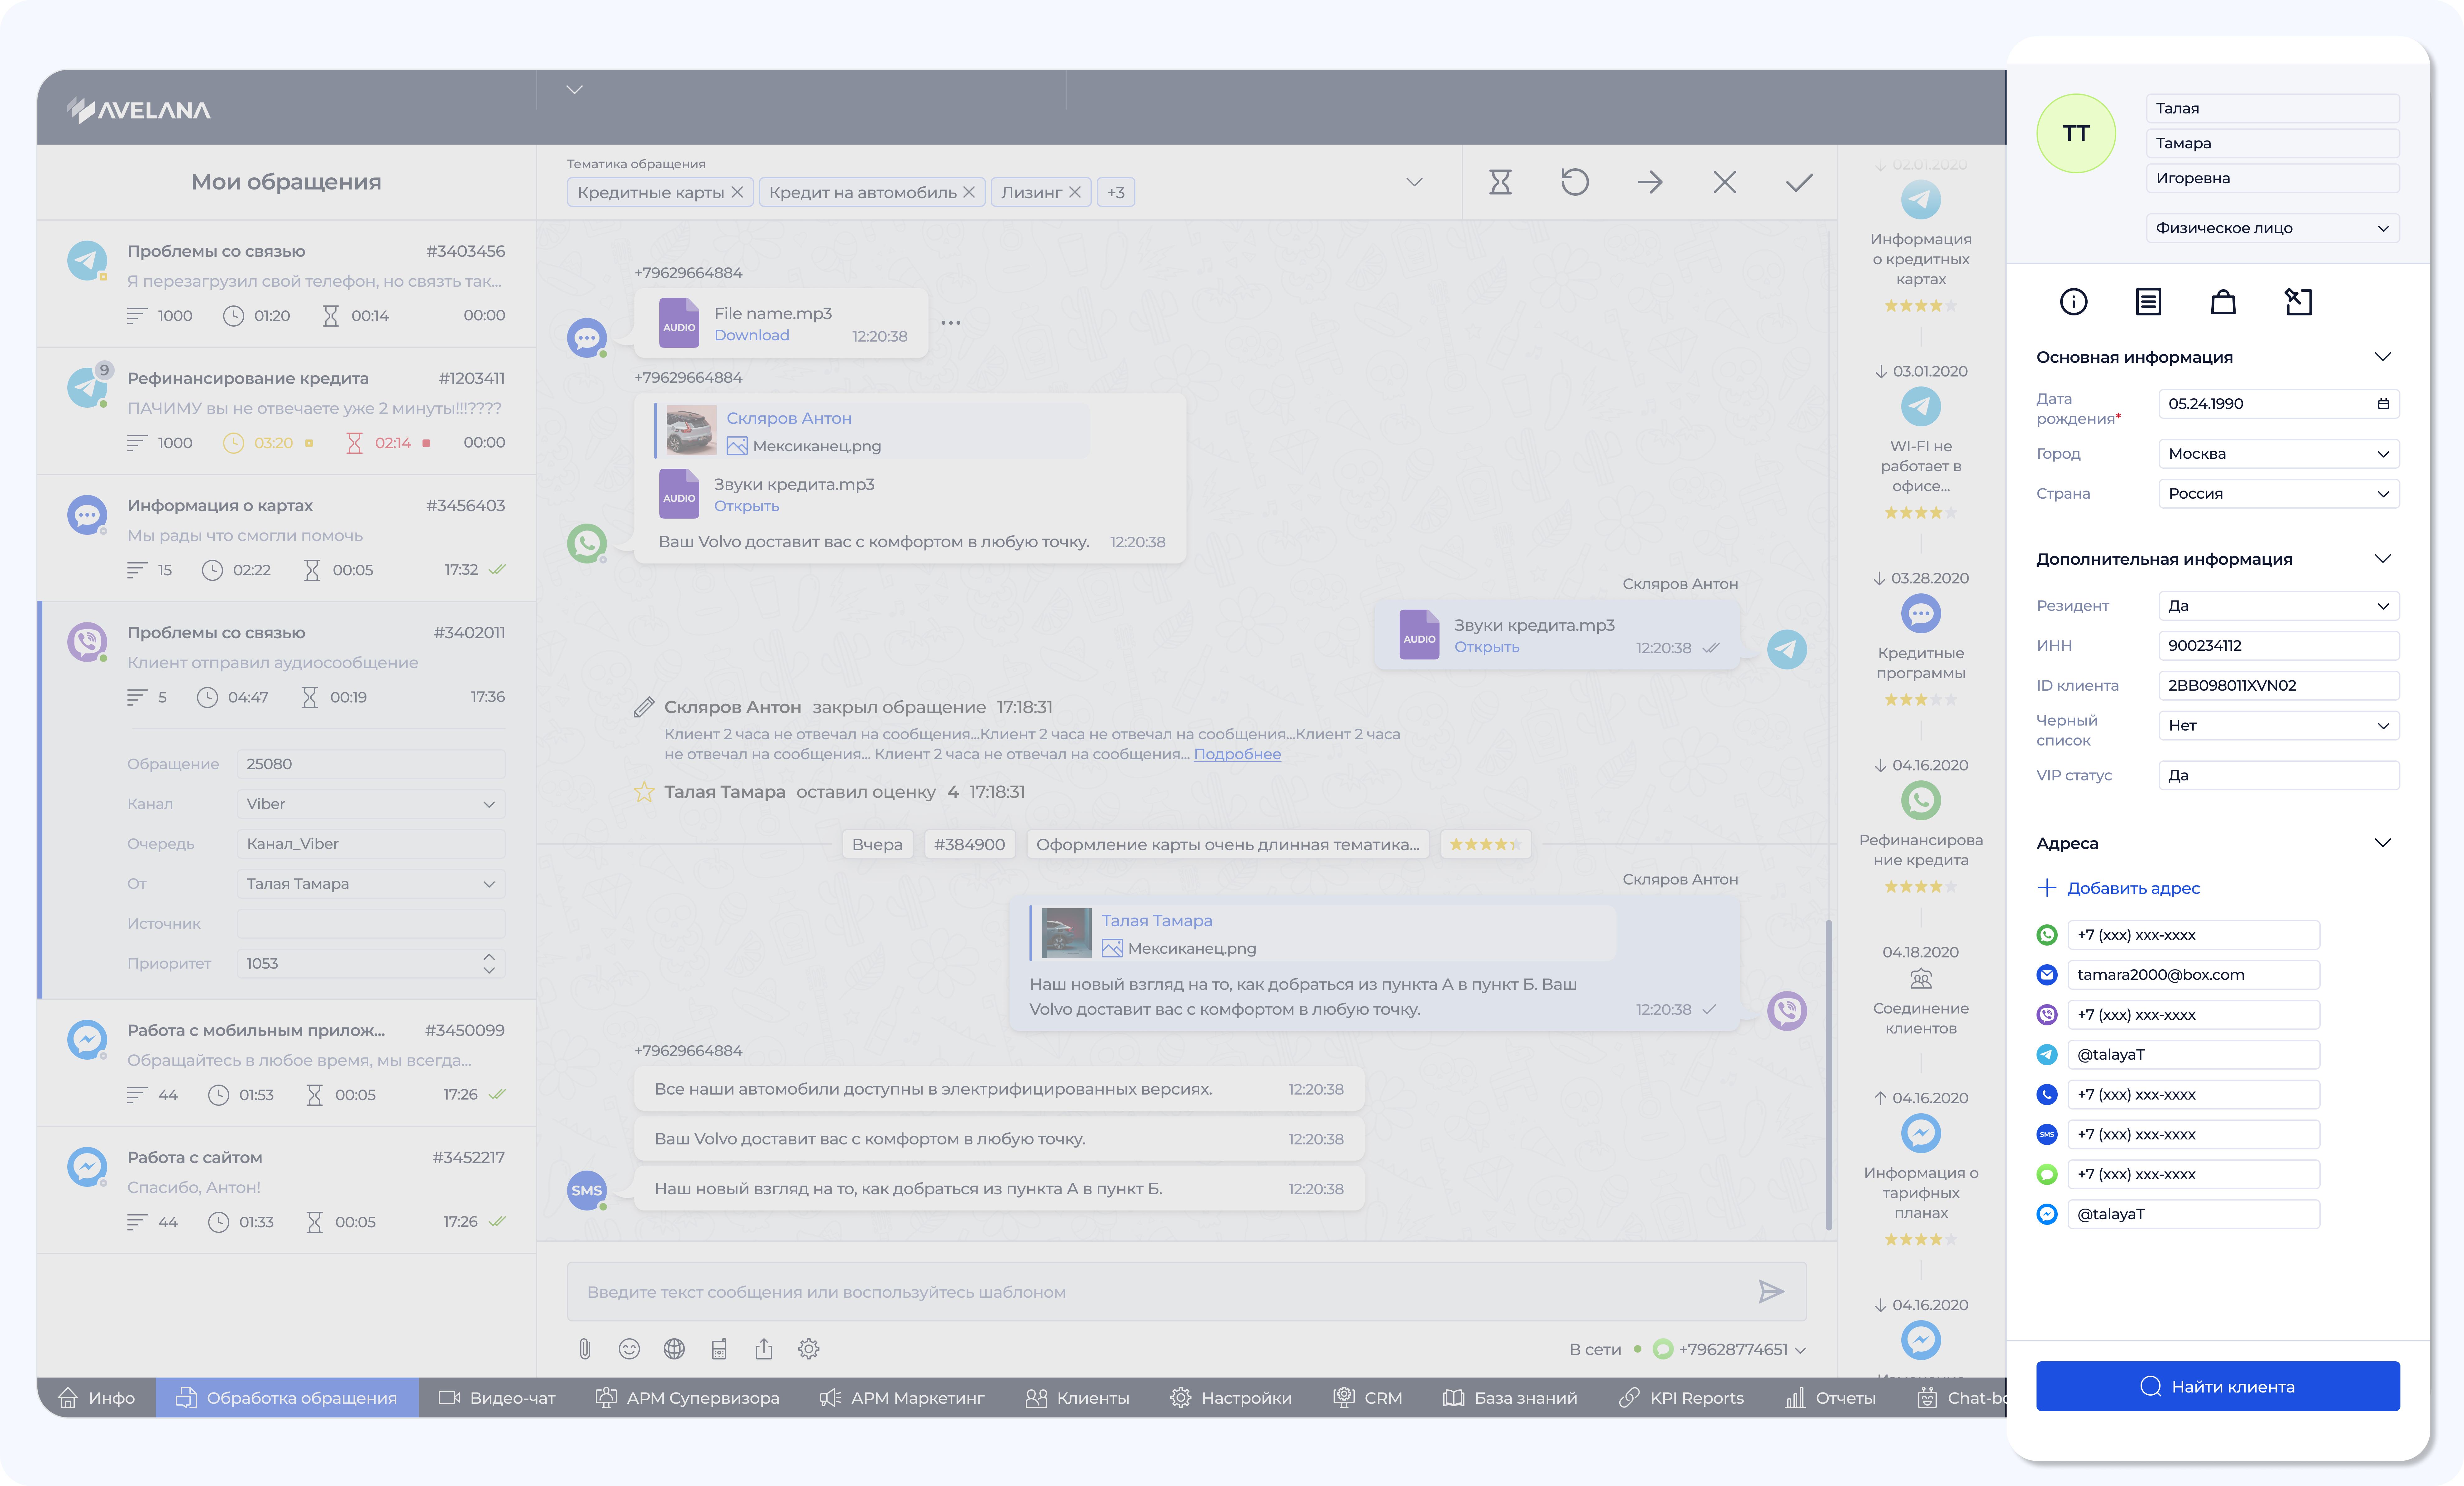Image resolution: width=2464 pixels, height=1486 pixels.
Task: Click the forward arrow transfer icon
Action: tap(1650, 182)
